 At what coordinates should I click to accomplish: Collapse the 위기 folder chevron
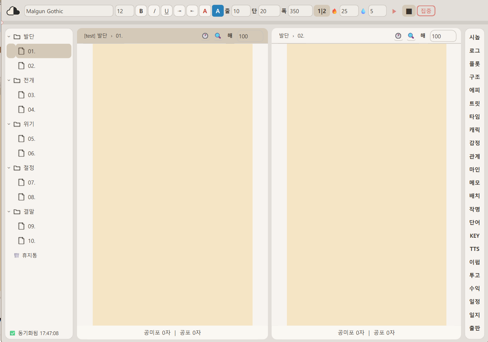tap(9, 124)
